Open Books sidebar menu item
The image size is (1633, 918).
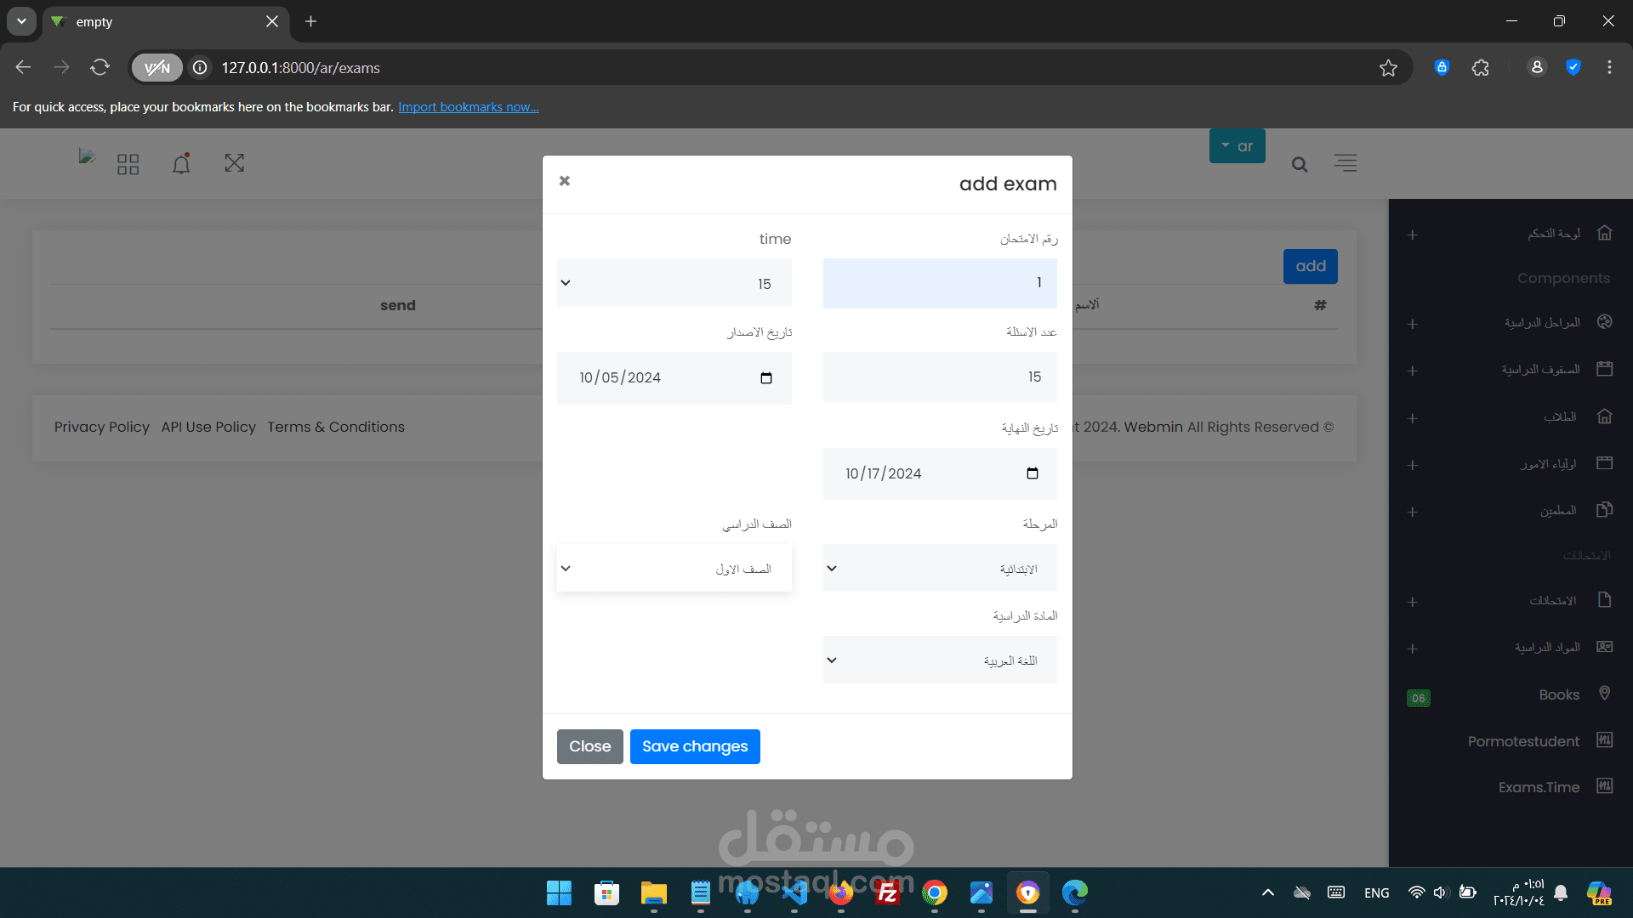[x=1558, y=694]
